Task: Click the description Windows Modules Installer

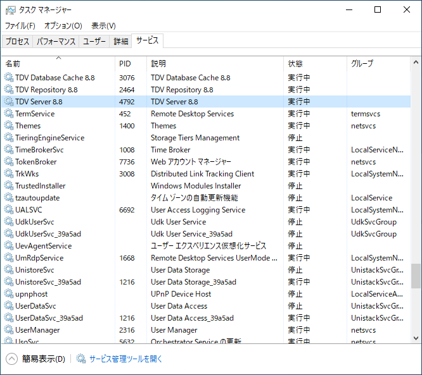Action: click(x=196, y=186)
